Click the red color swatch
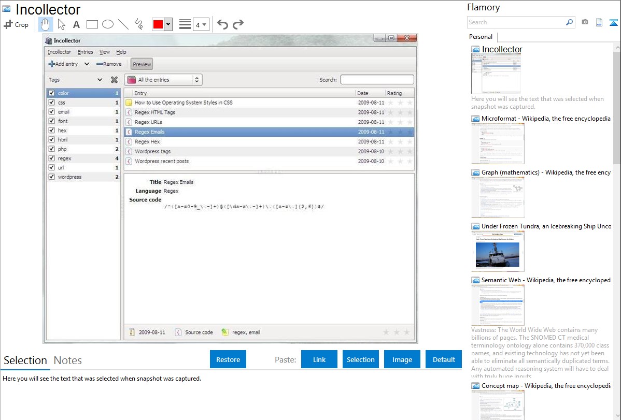 pos(158,24)
